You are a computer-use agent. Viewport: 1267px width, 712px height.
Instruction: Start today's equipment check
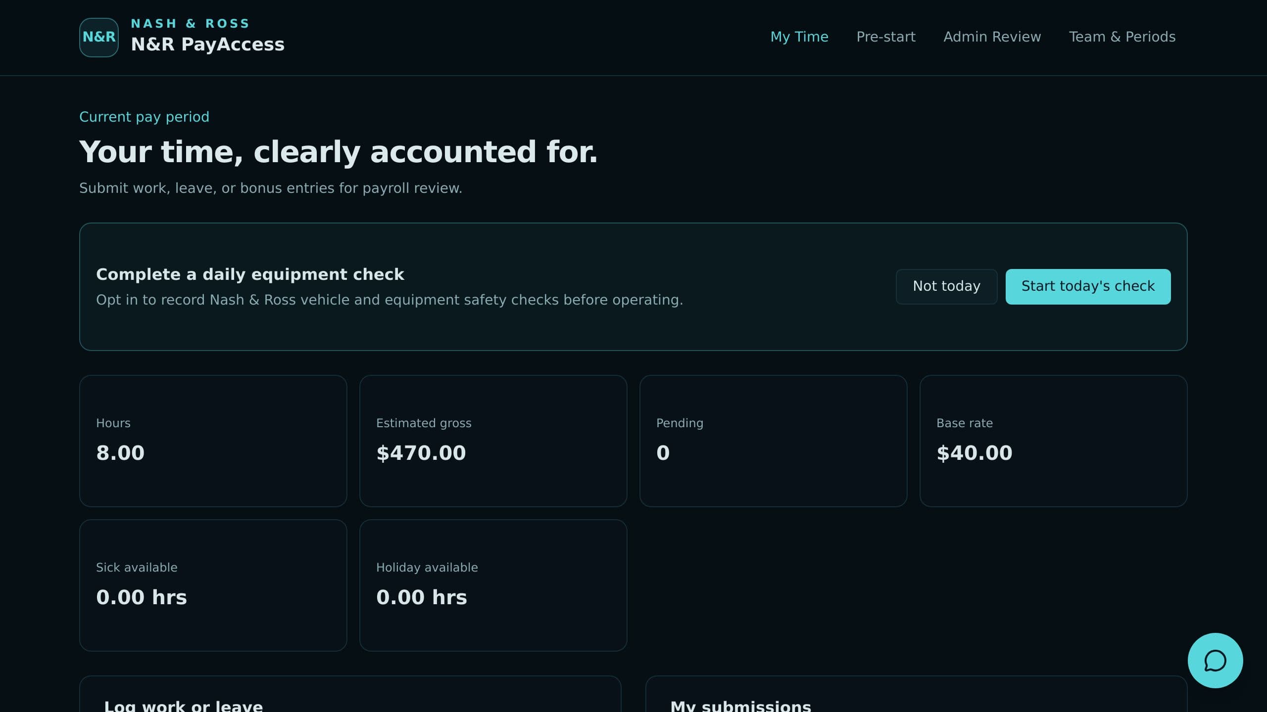[1088, 286]
